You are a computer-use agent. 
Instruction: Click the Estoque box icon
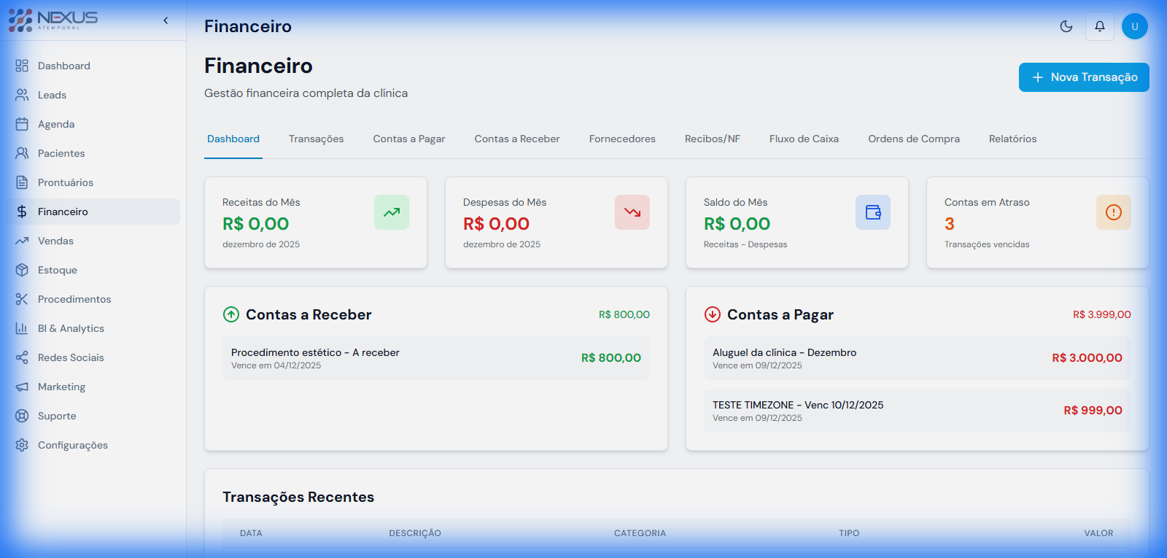pos(22,270)
